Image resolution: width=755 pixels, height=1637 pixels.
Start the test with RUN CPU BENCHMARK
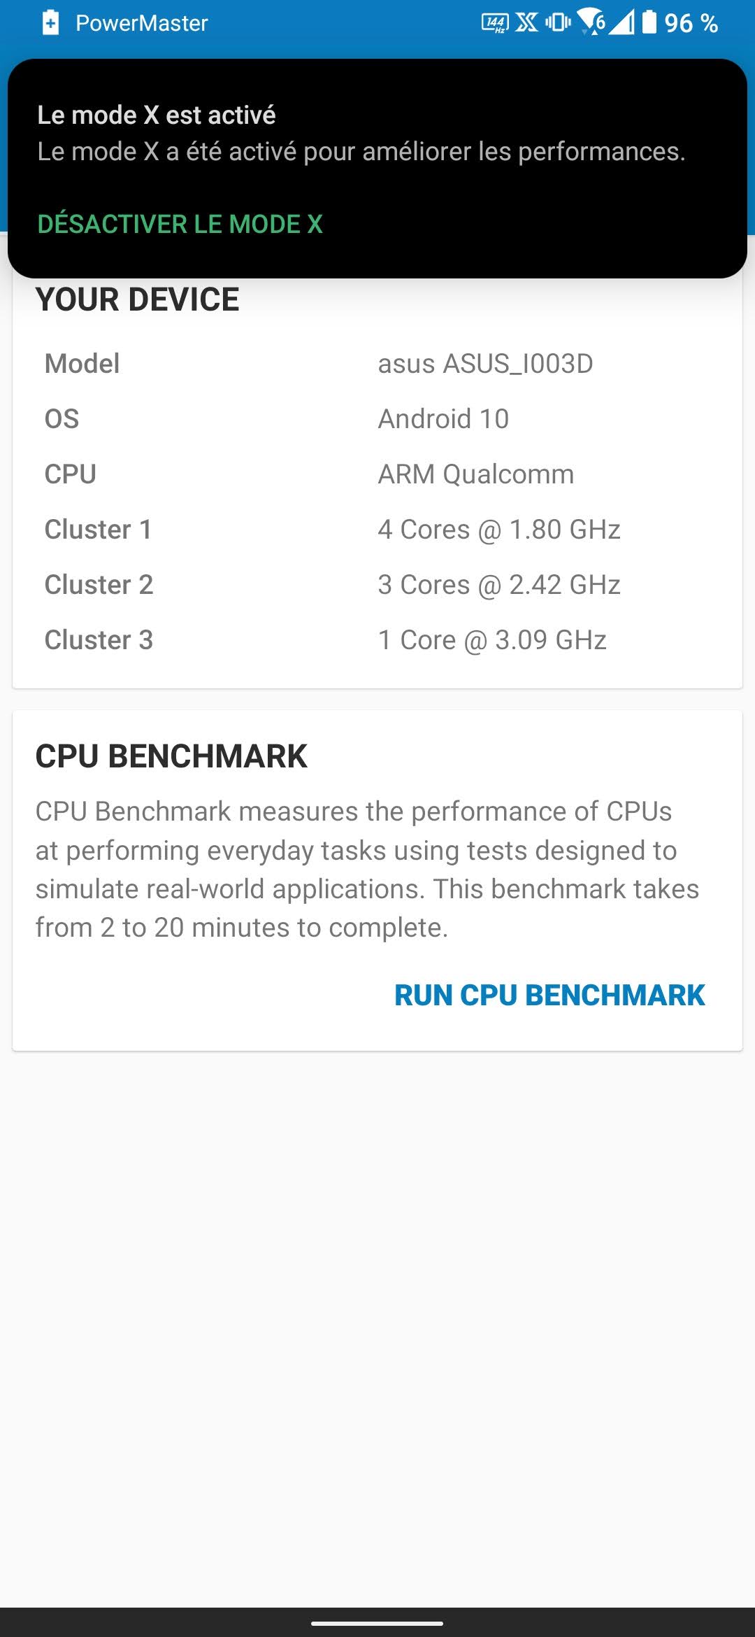(549, 995)
